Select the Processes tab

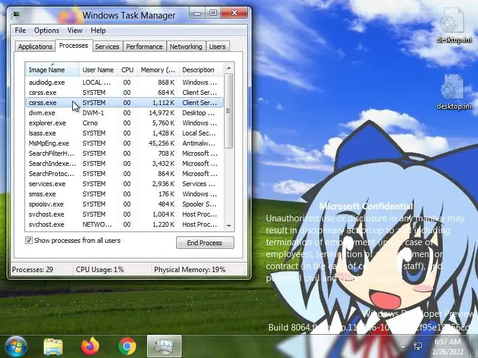click(73, 45)
